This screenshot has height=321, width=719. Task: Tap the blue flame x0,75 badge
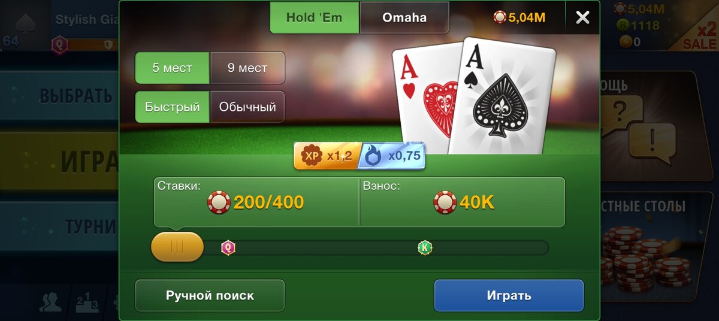[392, 156]
